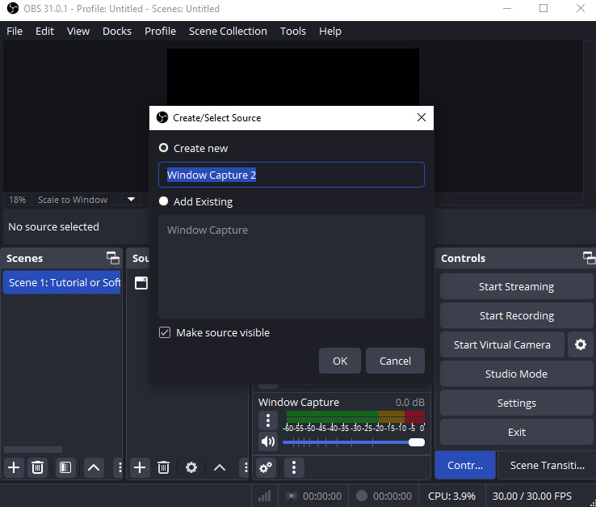
Task: Click No source selected label
Action: pyautogui.click(x=53, y=226)
